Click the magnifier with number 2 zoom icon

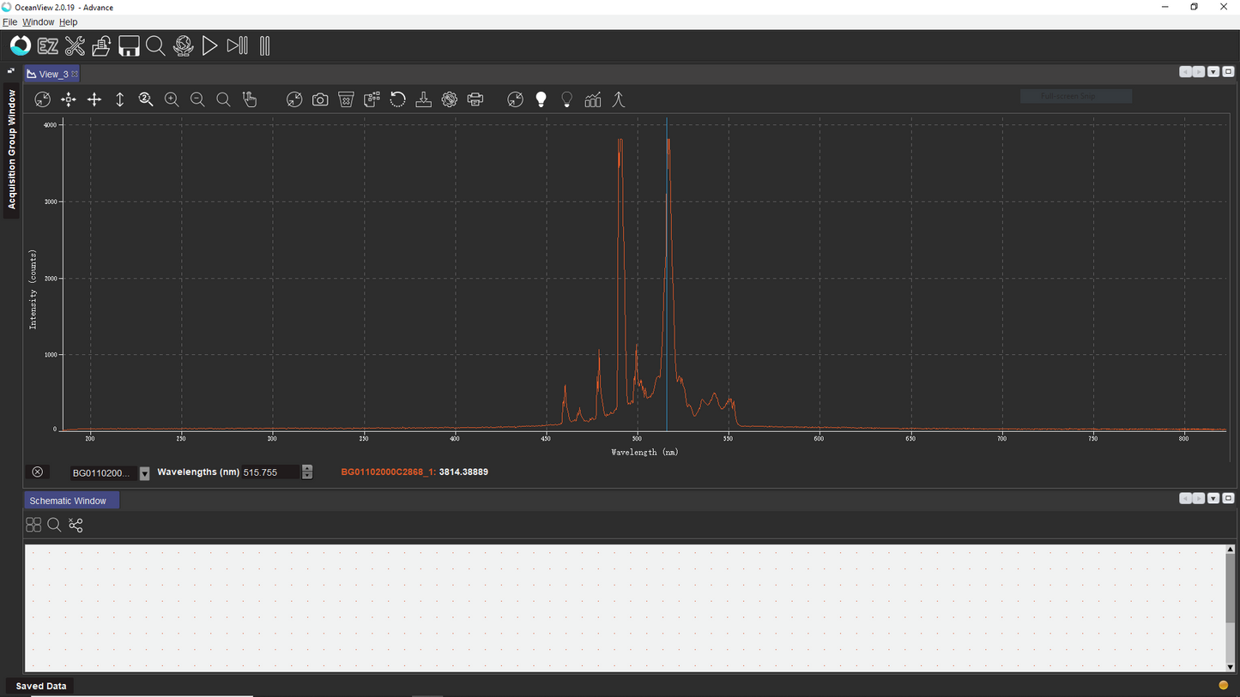(x=146, y=100)
